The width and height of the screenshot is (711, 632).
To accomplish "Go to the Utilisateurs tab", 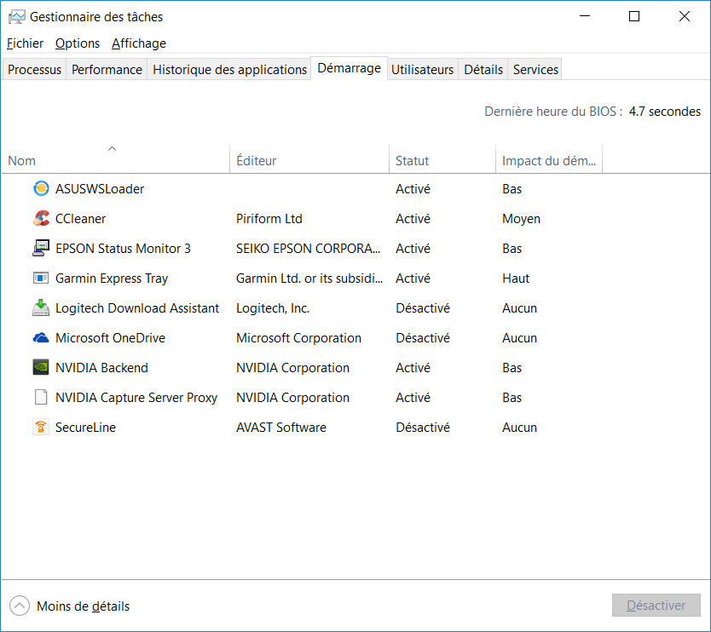I will (x=422, y=69).
